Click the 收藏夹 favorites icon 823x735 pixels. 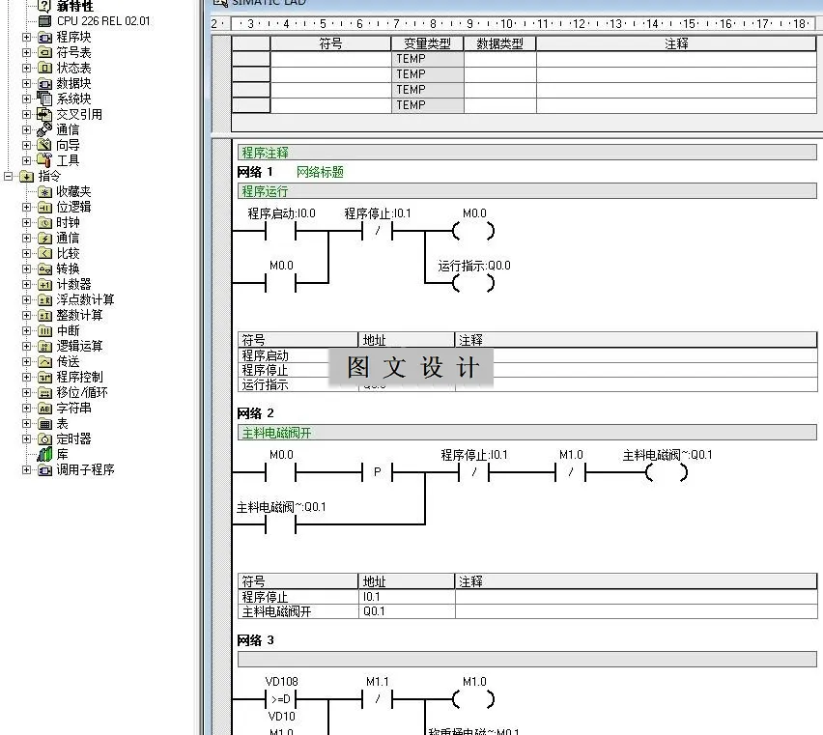click(x=44, y=191)
